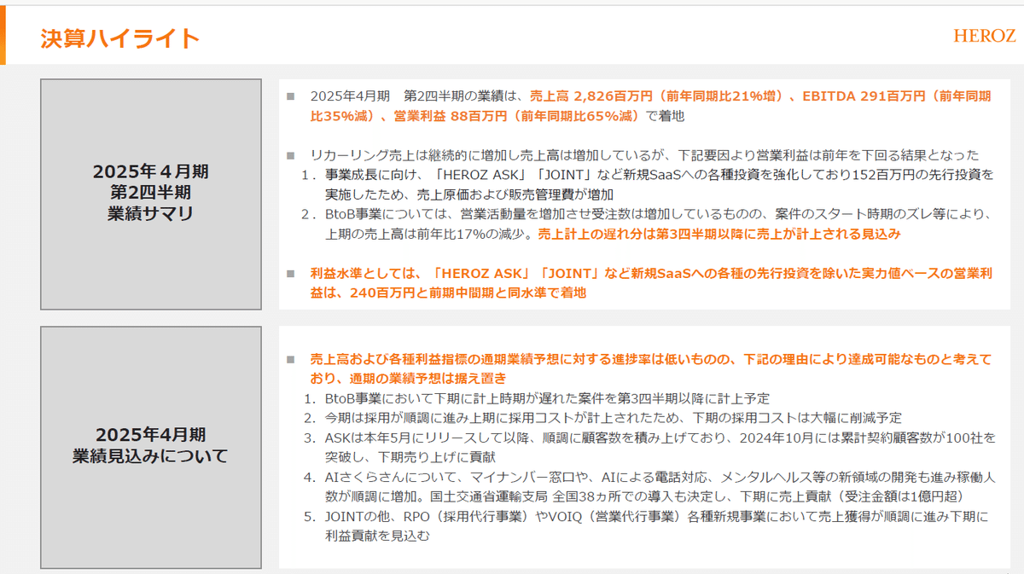Image resolution: width=1024 pixels, height=574 pixels.
Task: Click the orange text 売上計上の遅れ分は第3四半期以降に
Action: [x=719, y=234]
